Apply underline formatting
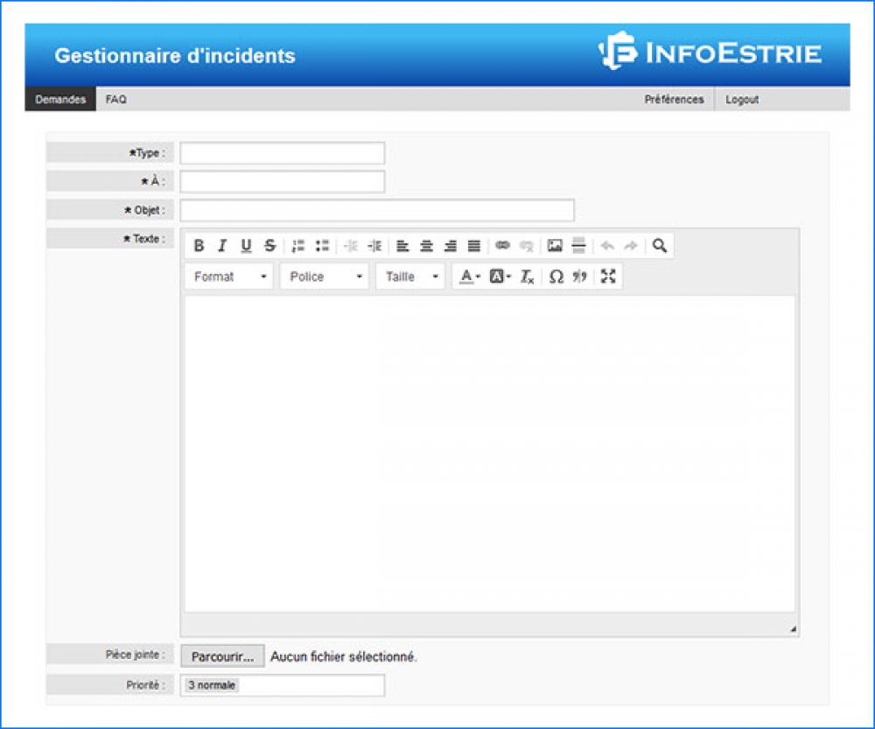This screenshot has width=875, height=729. (246, 246)
